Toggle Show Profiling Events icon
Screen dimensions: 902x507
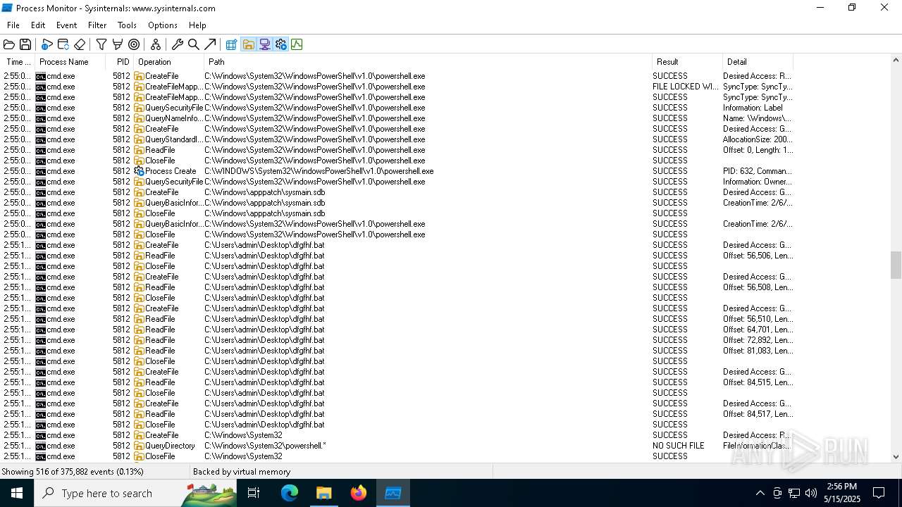tap(297, 44)
